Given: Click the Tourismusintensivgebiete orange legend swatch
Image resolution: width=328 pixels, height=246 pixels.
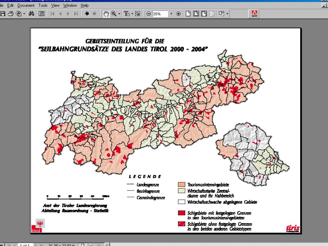Looking at the screenshot, I should tap(181, 184).
